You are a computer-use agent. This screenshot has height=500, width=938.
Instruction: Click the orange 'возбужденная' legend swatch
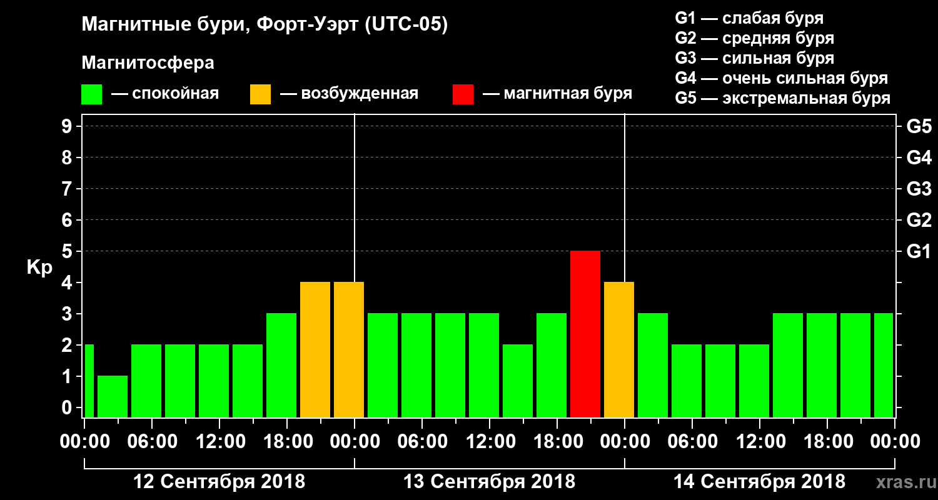[x=261, y=94]
